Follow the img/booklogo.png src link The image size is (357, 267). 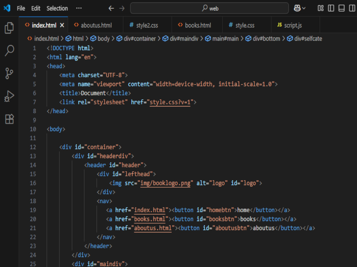click(165, 183)
